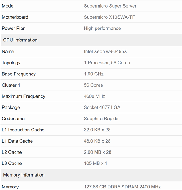Image resolution: width=182 pixels, height=190 pixels.
Task: Click the 1.90 GHz base frequency value
Action: (x=94, y=74)
